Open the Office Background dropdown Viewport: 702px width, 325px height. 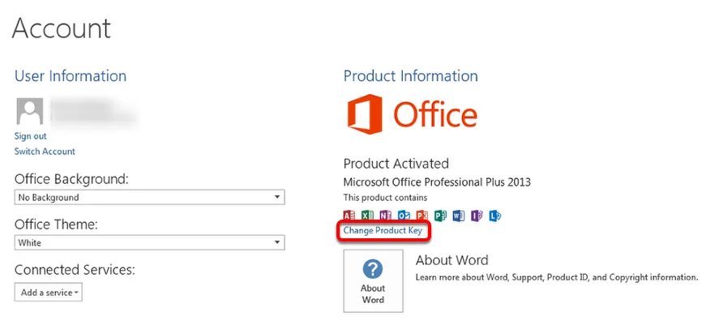point(150,197)
